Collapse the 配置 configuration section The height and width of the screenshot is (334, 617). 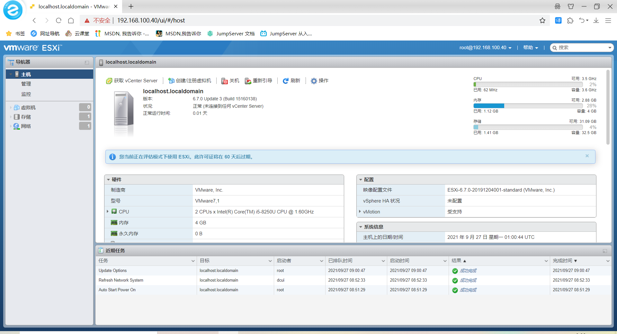(x=361, y=180)
